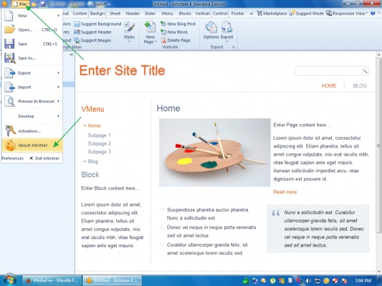The image size is (382, 286).
Task: Click the Artisteer application logo button
Action: (x=4, y=4)
